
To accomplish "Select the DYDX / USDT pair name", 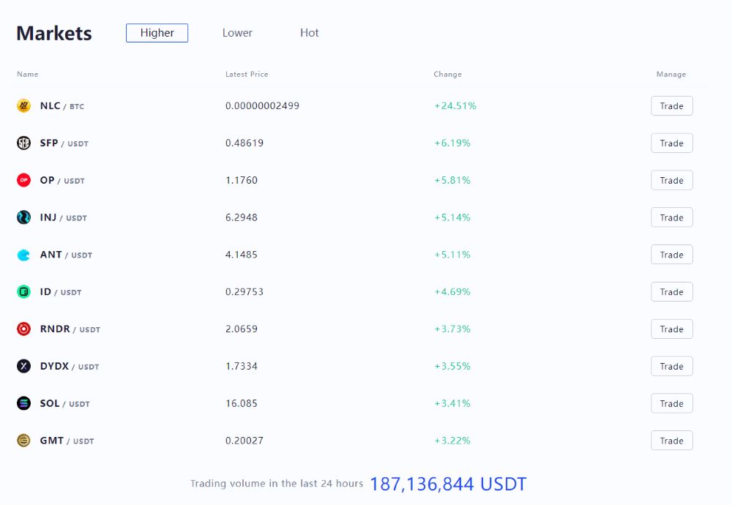I will (69, 366).
